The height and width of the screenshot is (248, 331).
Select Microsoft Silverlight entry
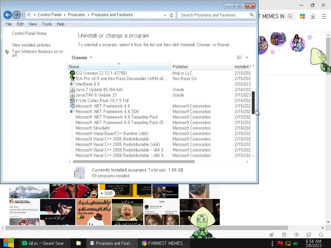click(x=93, y=128)
